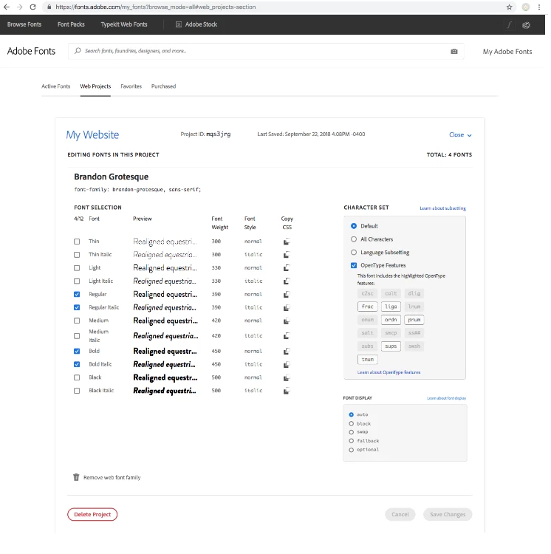Click Remove web font family
The image size is (551, 554).
112,478
